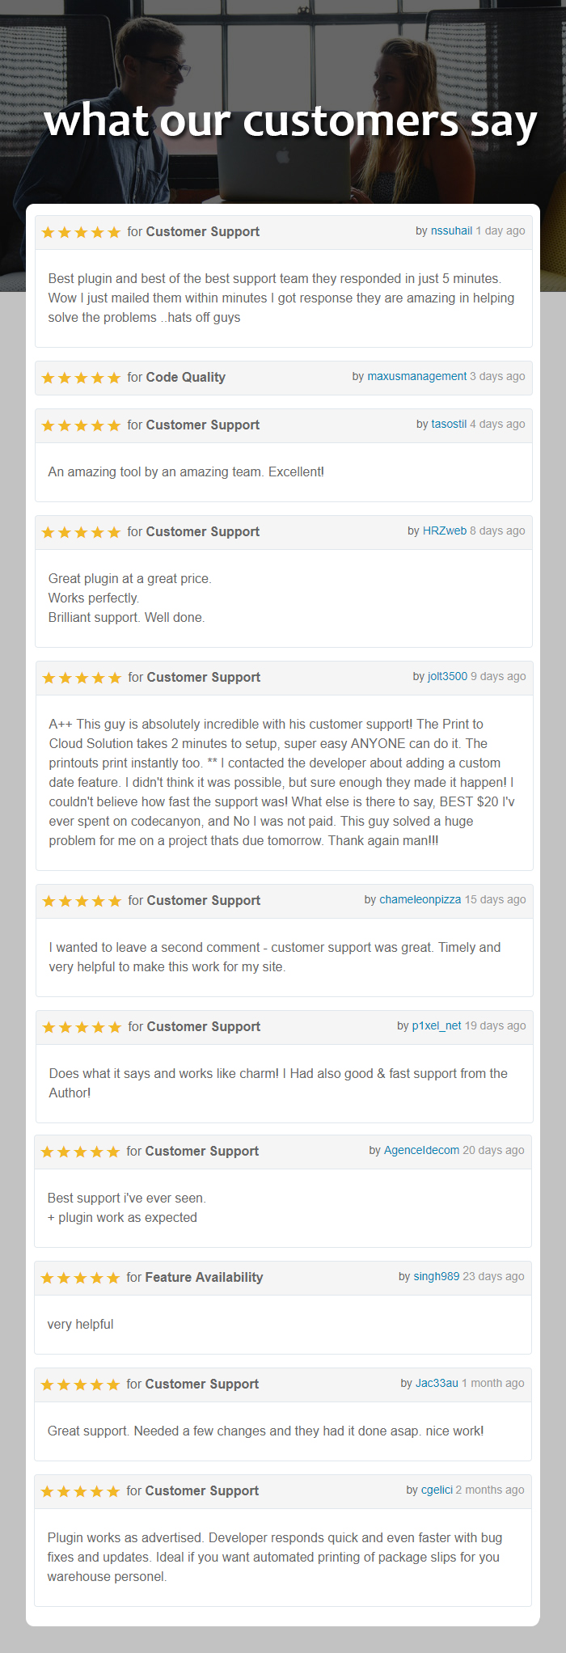
Task: Click the first star in nssuhail's rating
Action: point(49,232)
